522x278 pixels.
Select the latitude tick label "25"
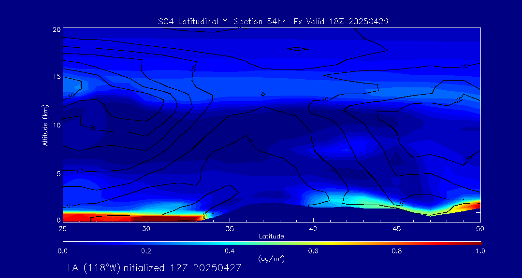(62, 229)
